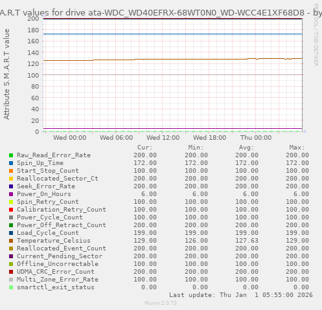Select the Start_Stop_Count label
This screenshot has width=322, height=310.
pyautogui.click(x=48, y=171)
